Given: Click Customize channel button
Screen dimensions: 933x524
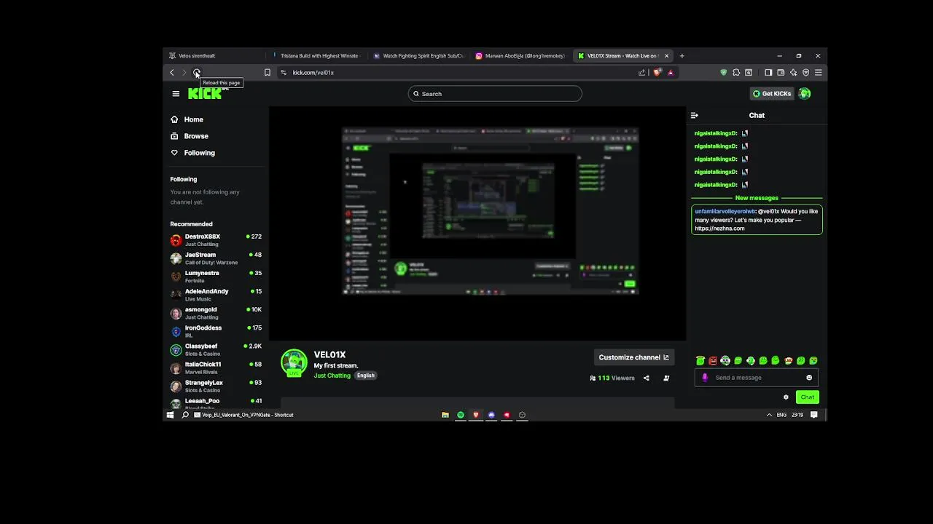Looking at the screenshot, I should tap(633, 357).
